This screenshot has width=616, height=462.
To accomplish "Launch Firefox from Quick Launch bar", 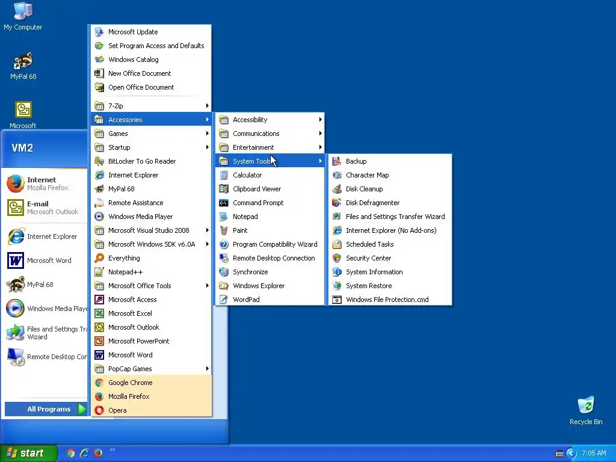I will pos(98,453).
